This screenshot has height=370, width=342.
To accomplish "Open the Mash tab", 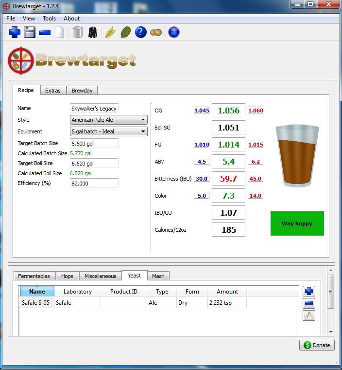I will pyautogui.click(x=158, y=276).
